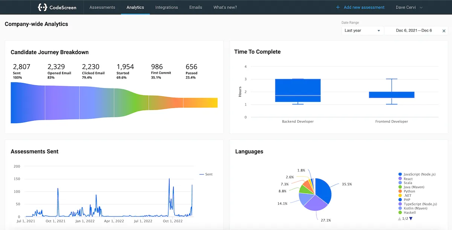Screen dimensions: 452x230
Task: Toggle PHP legend entry
Action: point(404,200)
